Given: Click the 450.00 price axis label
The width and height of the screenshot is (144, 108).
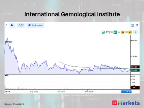Looking at the screenshot, I should 134,56.
